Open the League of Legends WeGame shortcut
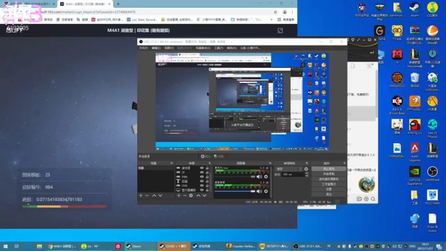This screenshot has width=446, height=251. click(x=415, y=59)
